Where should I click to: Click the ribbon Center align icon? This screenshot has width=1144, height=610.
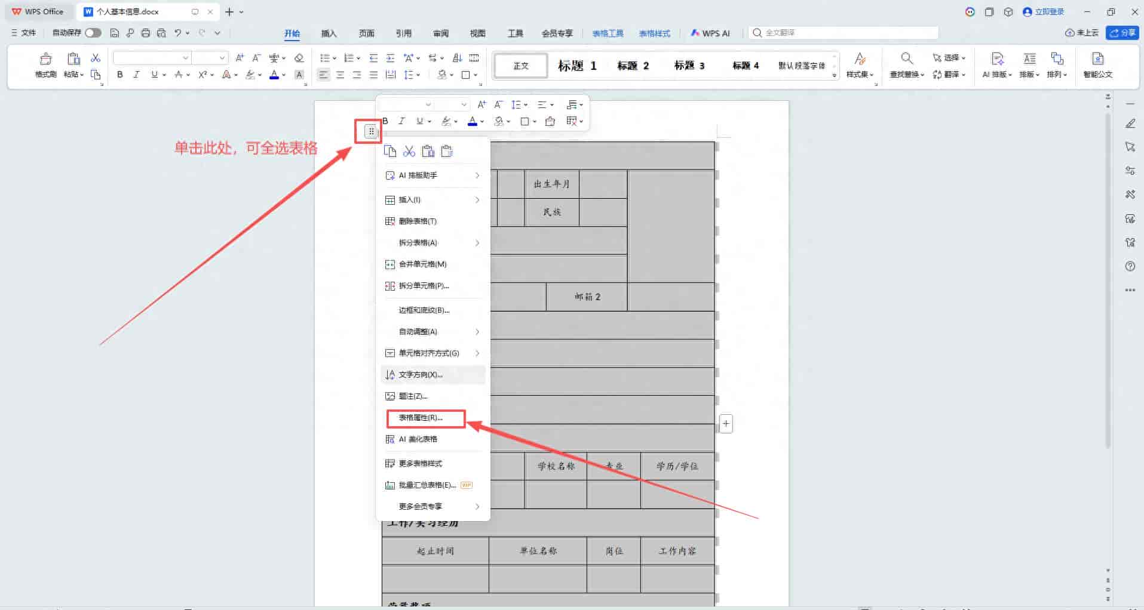click(340, 75)
